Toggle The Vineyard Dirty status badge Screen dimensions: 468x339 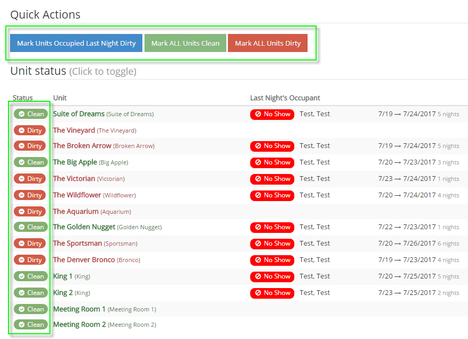pyautogui.click(x=30, y=131)
